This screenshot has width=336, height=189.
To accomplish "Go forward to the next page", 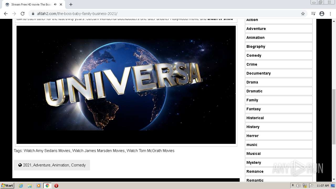I will coord(14,14).
